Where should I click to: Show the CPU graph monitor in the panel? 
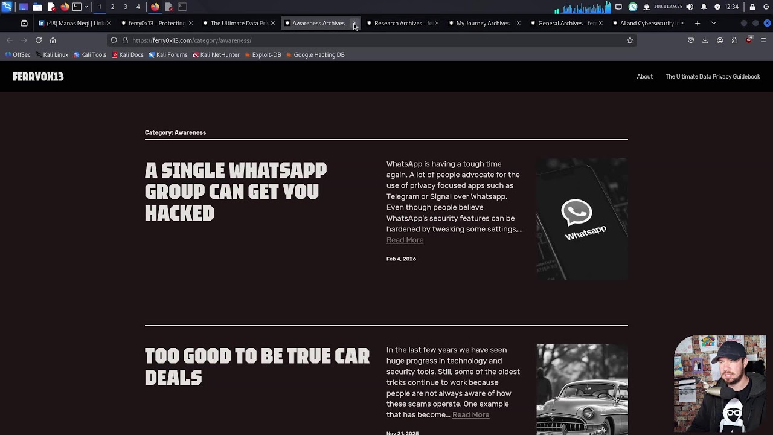point(583,7)
